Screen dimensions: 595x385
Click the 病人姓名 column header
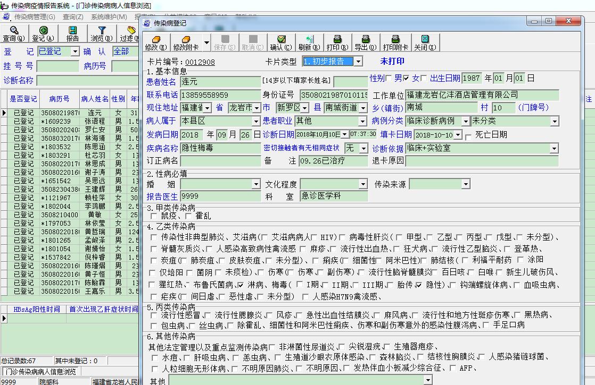95,99
